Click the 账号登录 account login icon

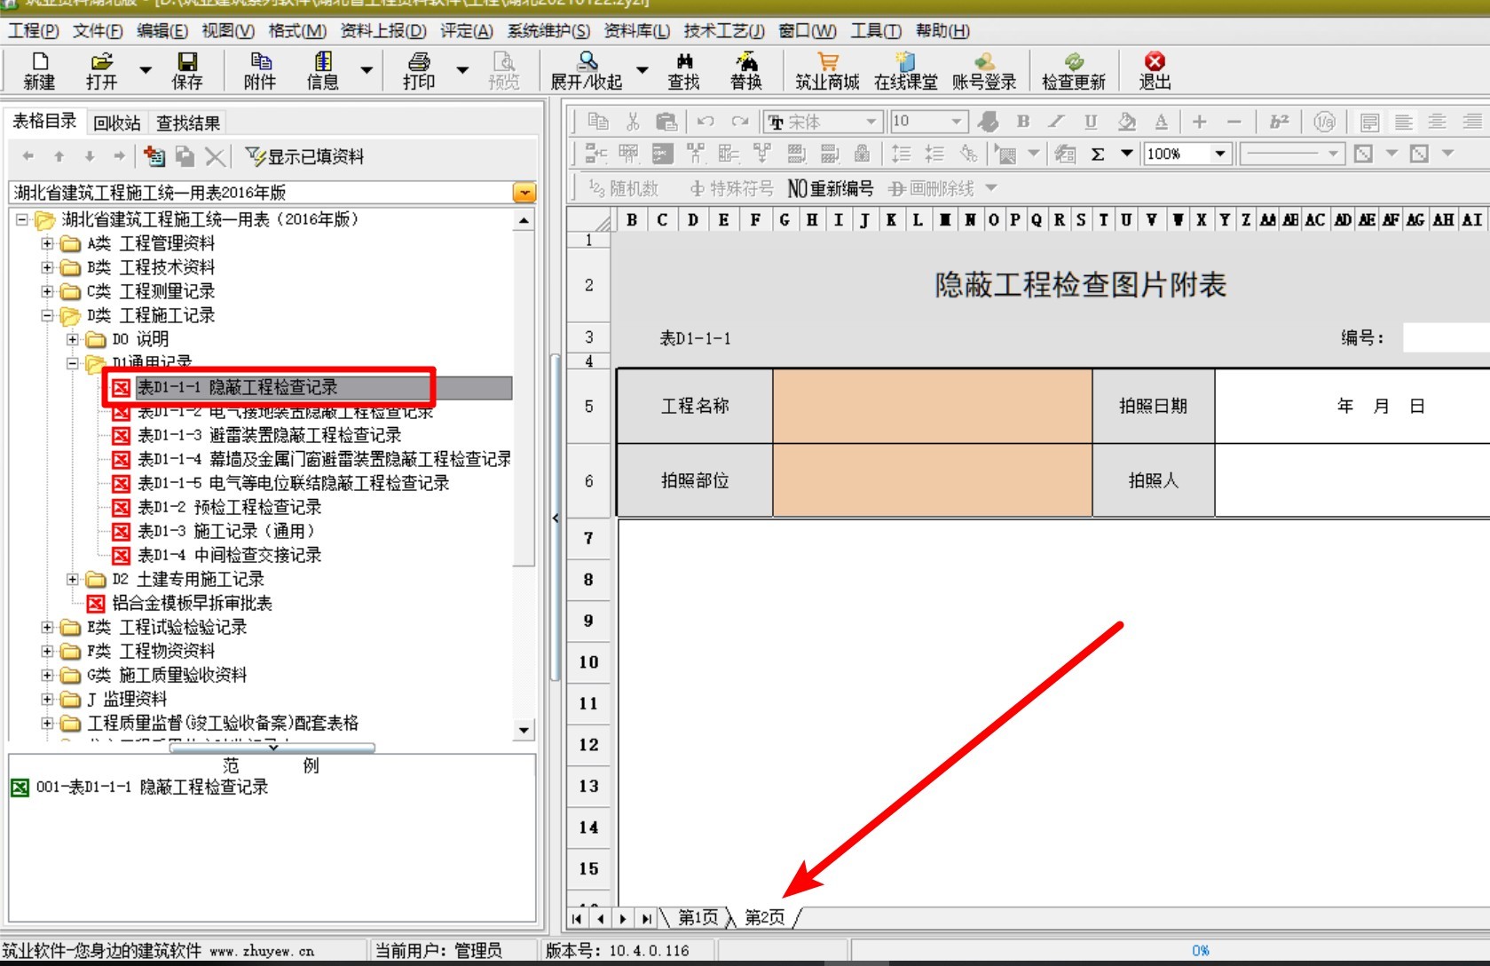pos(984,71)
